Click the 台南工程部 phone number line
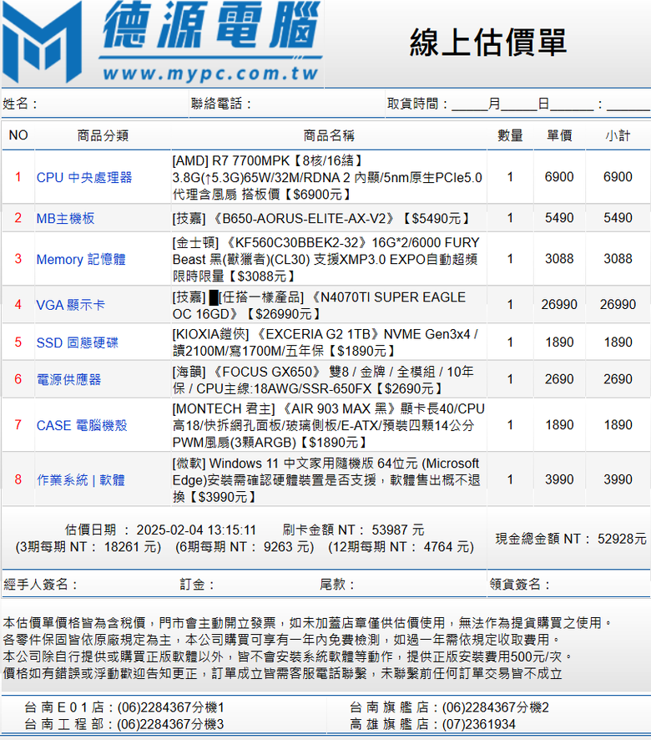Viewport: 651px width, 740px height. coord(124,724)
